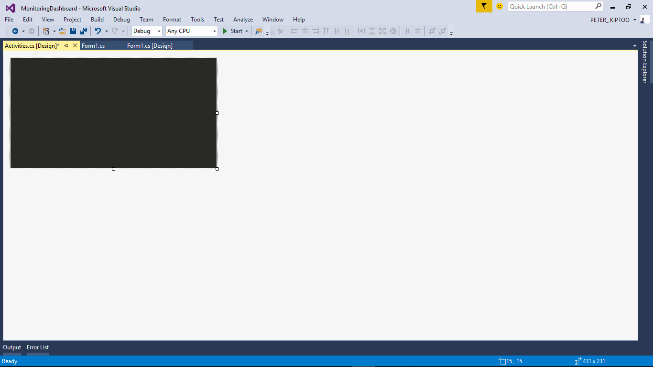Open the Format menu
653x367 pixels.
point(172,20)
